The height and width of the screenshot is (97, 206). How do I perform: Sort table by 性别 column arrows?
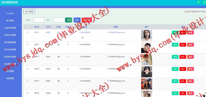[61, 27]
